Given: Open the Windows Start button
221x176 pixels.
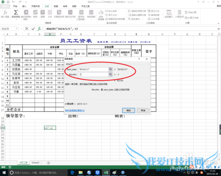Looking at the screenshot, I should pyautogui.click(x=4, y=172).
